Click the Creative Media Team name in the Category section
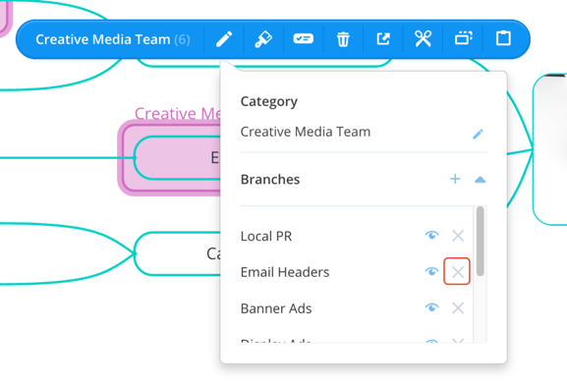The height and width of the screenshot is (386, 567). pos(306,132)
